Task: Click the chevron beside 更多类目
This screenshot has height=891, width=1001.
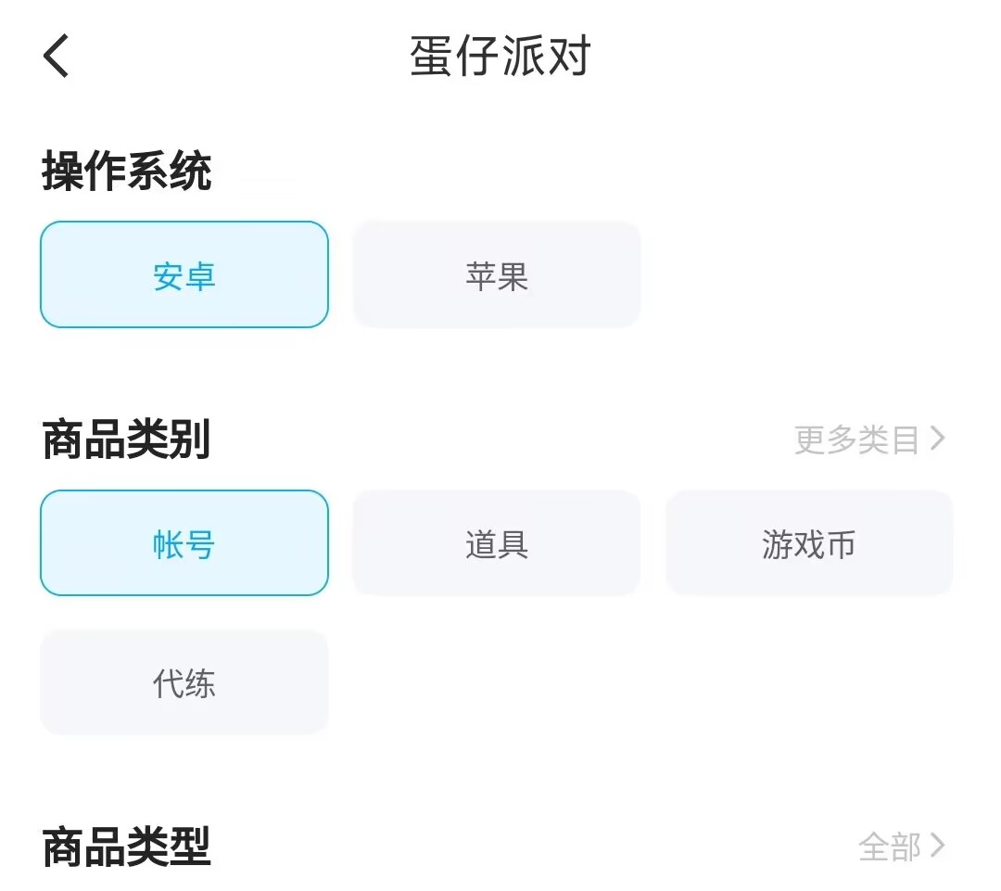Action: tap(938, 439)
